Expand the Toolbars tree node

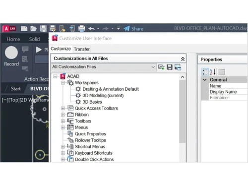click(63, 121)
